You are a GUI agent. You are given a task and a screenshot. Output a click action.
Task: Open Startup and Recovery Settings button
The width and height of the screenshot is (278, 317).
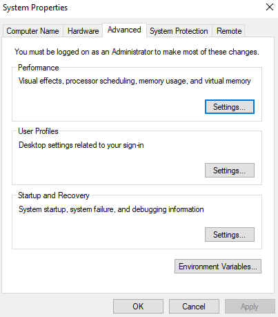[x=230, y=235]
